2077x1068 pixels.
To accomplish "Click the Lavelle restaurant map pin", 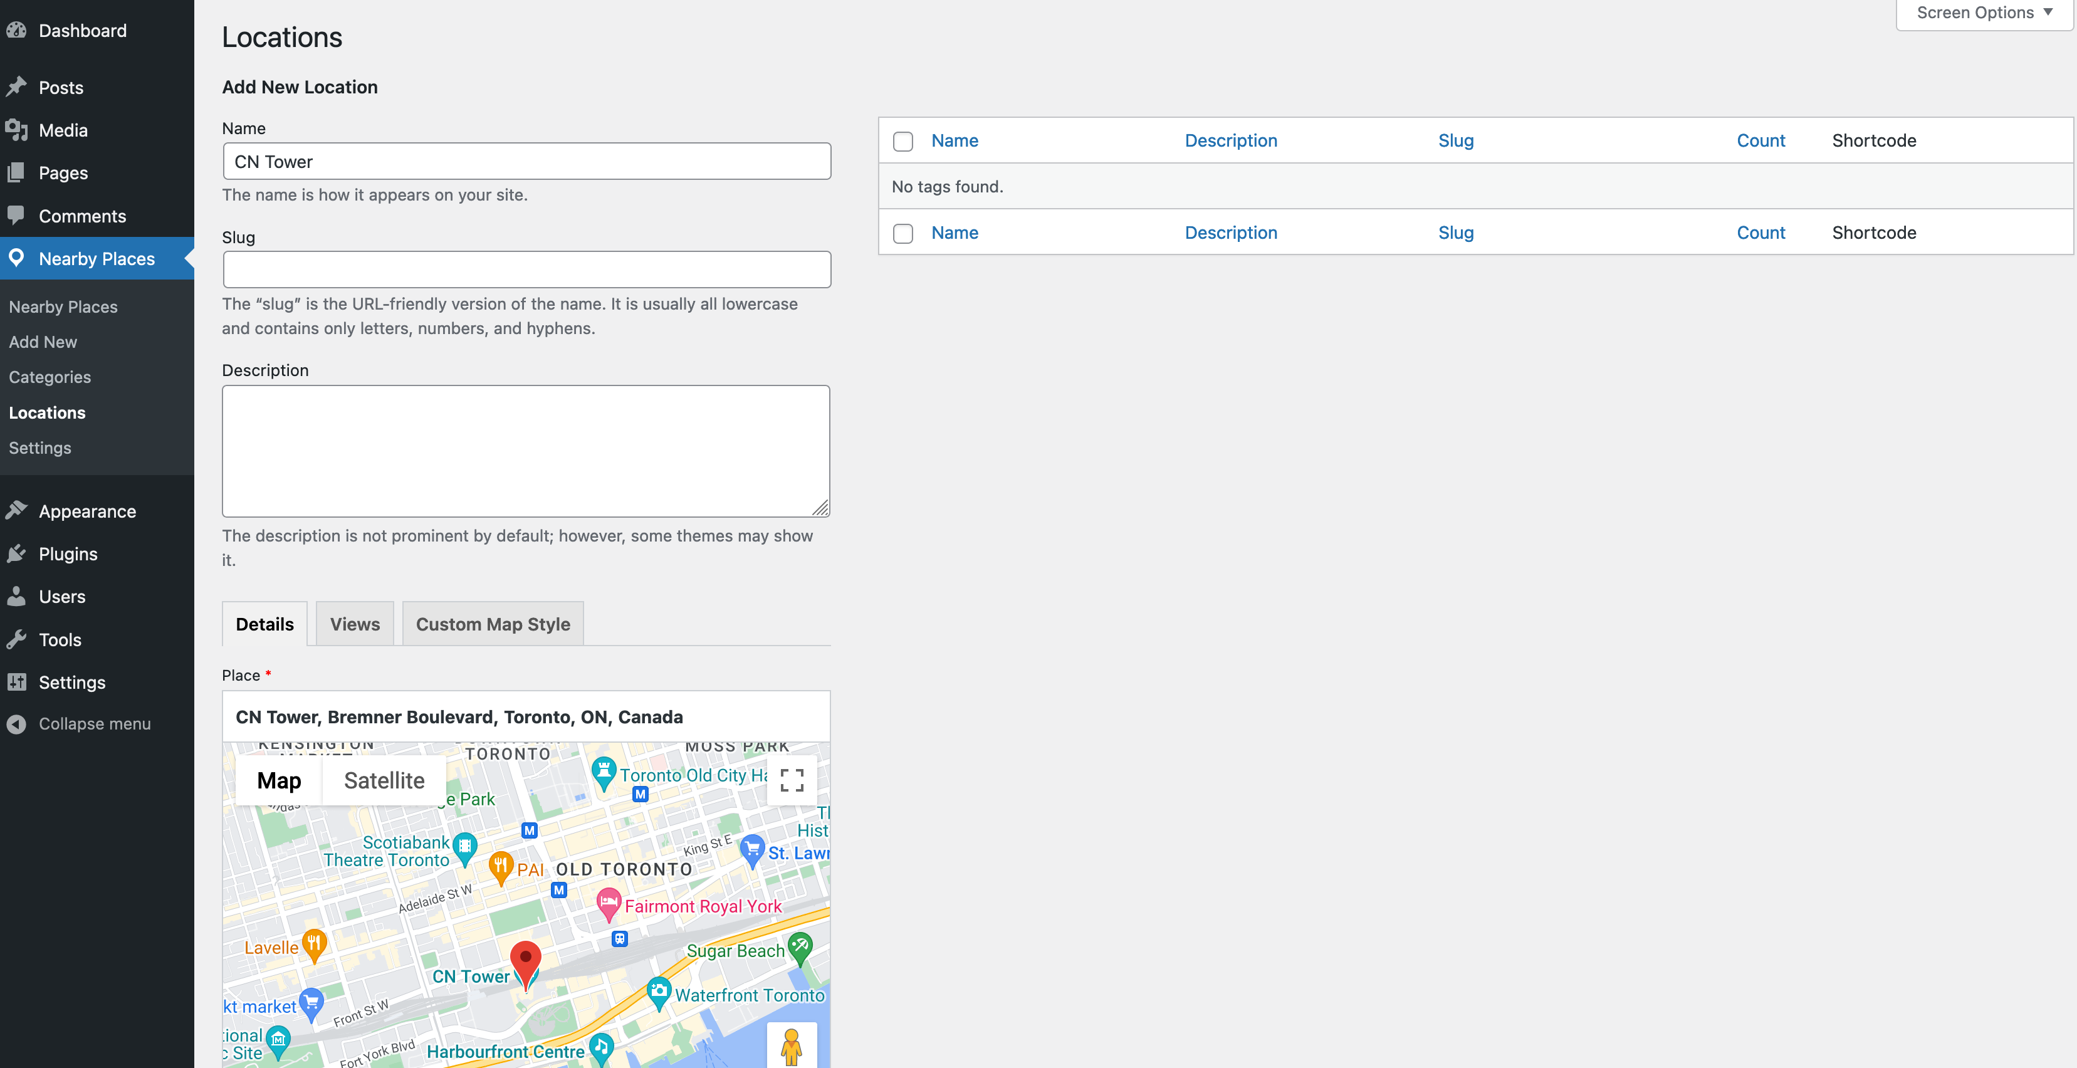I will [x=313, y=946].
